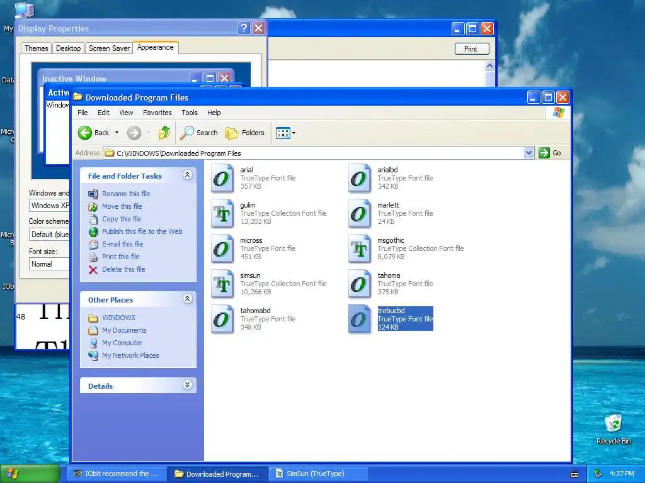Click 'Rename this file' task
This screenshot has width=645, height=483.
[x=126, y=194]
